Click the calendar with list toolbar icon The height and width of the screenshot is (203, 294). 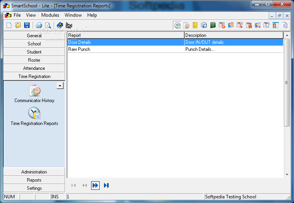pos(266,25)
